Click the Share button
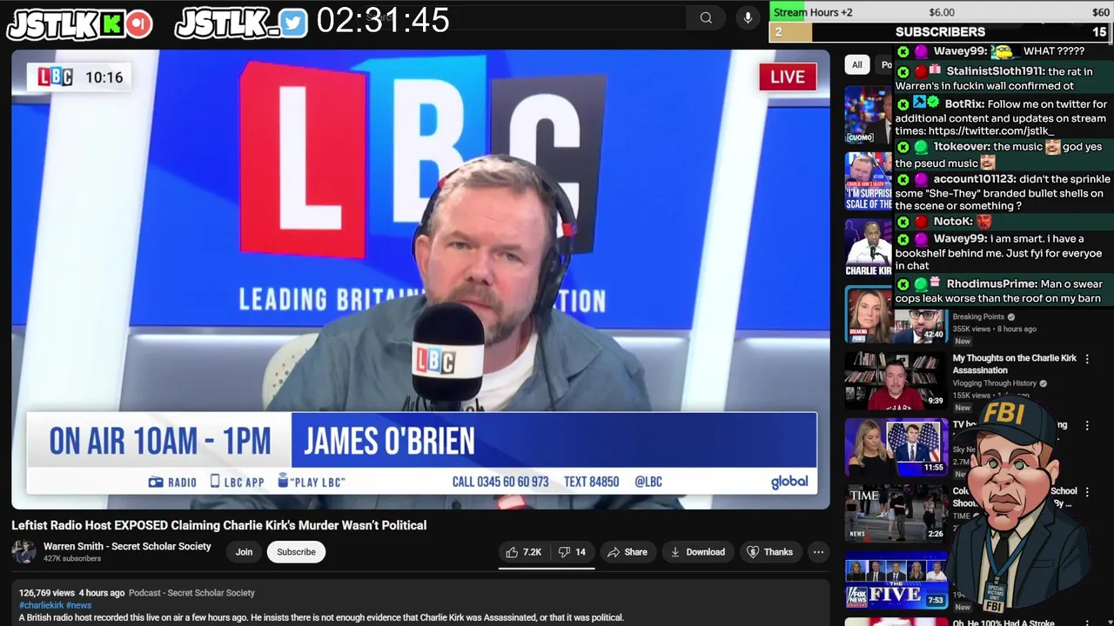The image size is (1114, 626). click(627, 552)
